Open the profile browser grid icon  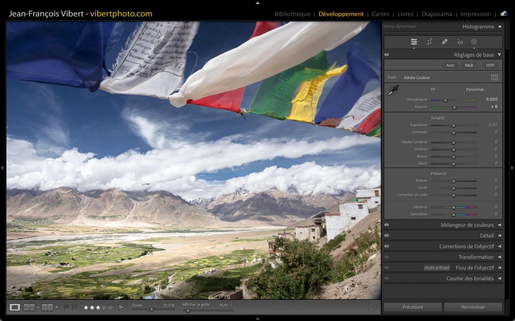494,77
